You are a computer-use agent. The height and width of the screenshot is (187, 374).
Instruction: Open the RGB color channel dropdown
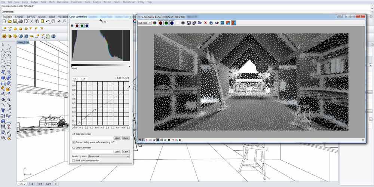click(x=144, y=23)
